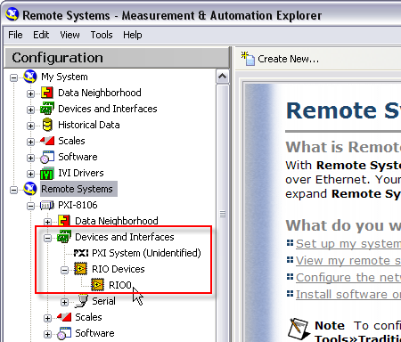The width and height of the screenshot is (401, 342).
Task: Click the Note notepad icon
Action: click(x=299, y=329)
